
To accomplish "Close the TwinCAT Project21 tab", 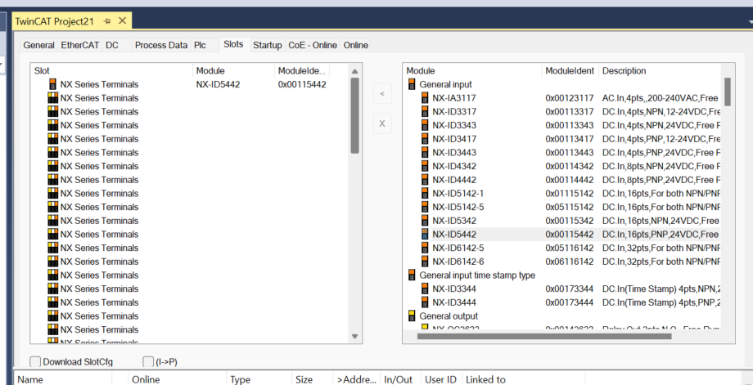I will 122,20.
